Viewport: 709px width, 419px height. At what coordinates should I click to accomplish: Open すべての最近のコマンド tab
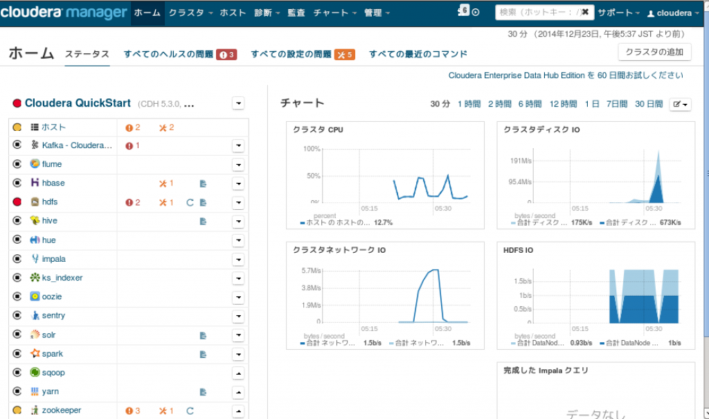(418, 54)
